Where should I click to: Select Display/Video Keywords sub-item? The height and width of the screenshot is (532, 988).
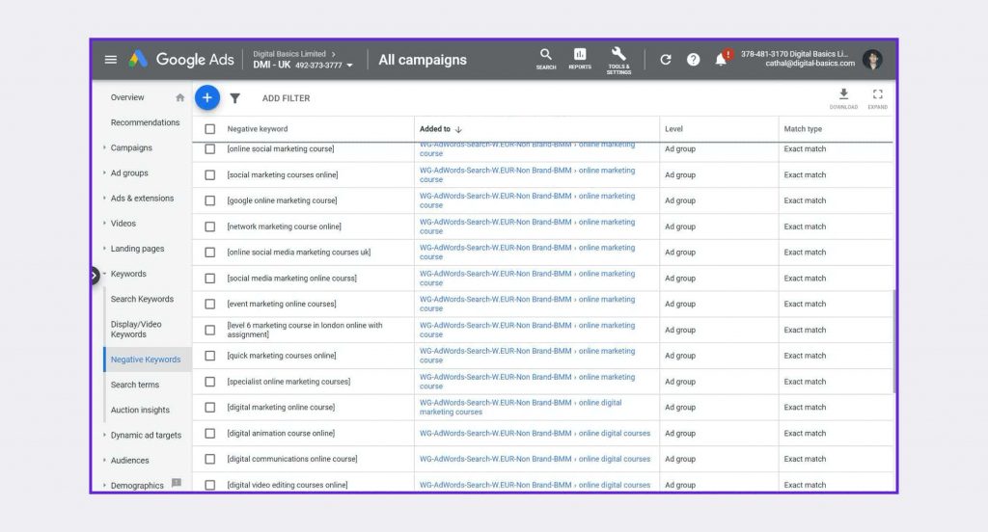pyautogui.click(x=136, y=330)
